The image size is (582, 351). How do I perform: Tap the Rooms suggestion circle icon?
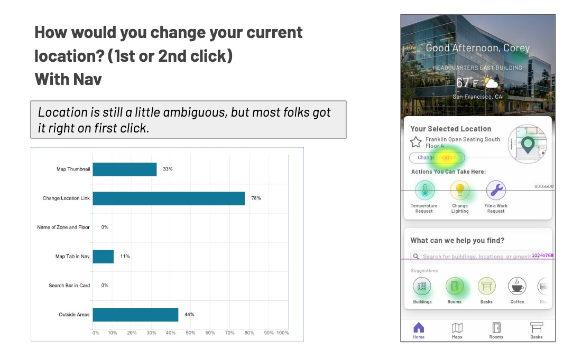(x=455, y=287)
